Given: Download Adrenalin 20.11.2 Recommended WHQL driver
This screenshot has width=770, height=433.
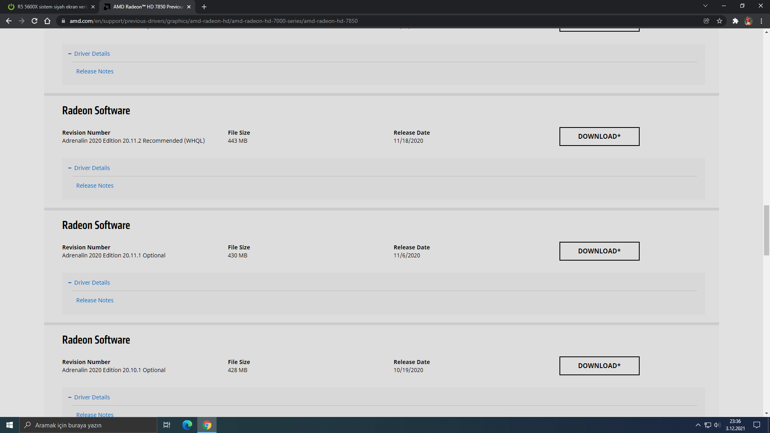Looking at the screenshot, I should pyautogui.click(x=599, y=136).
